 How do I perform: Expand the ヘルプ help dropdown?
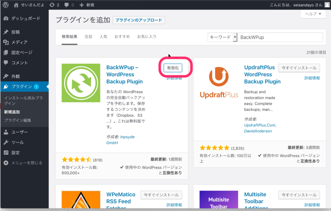tap(313, 14)
